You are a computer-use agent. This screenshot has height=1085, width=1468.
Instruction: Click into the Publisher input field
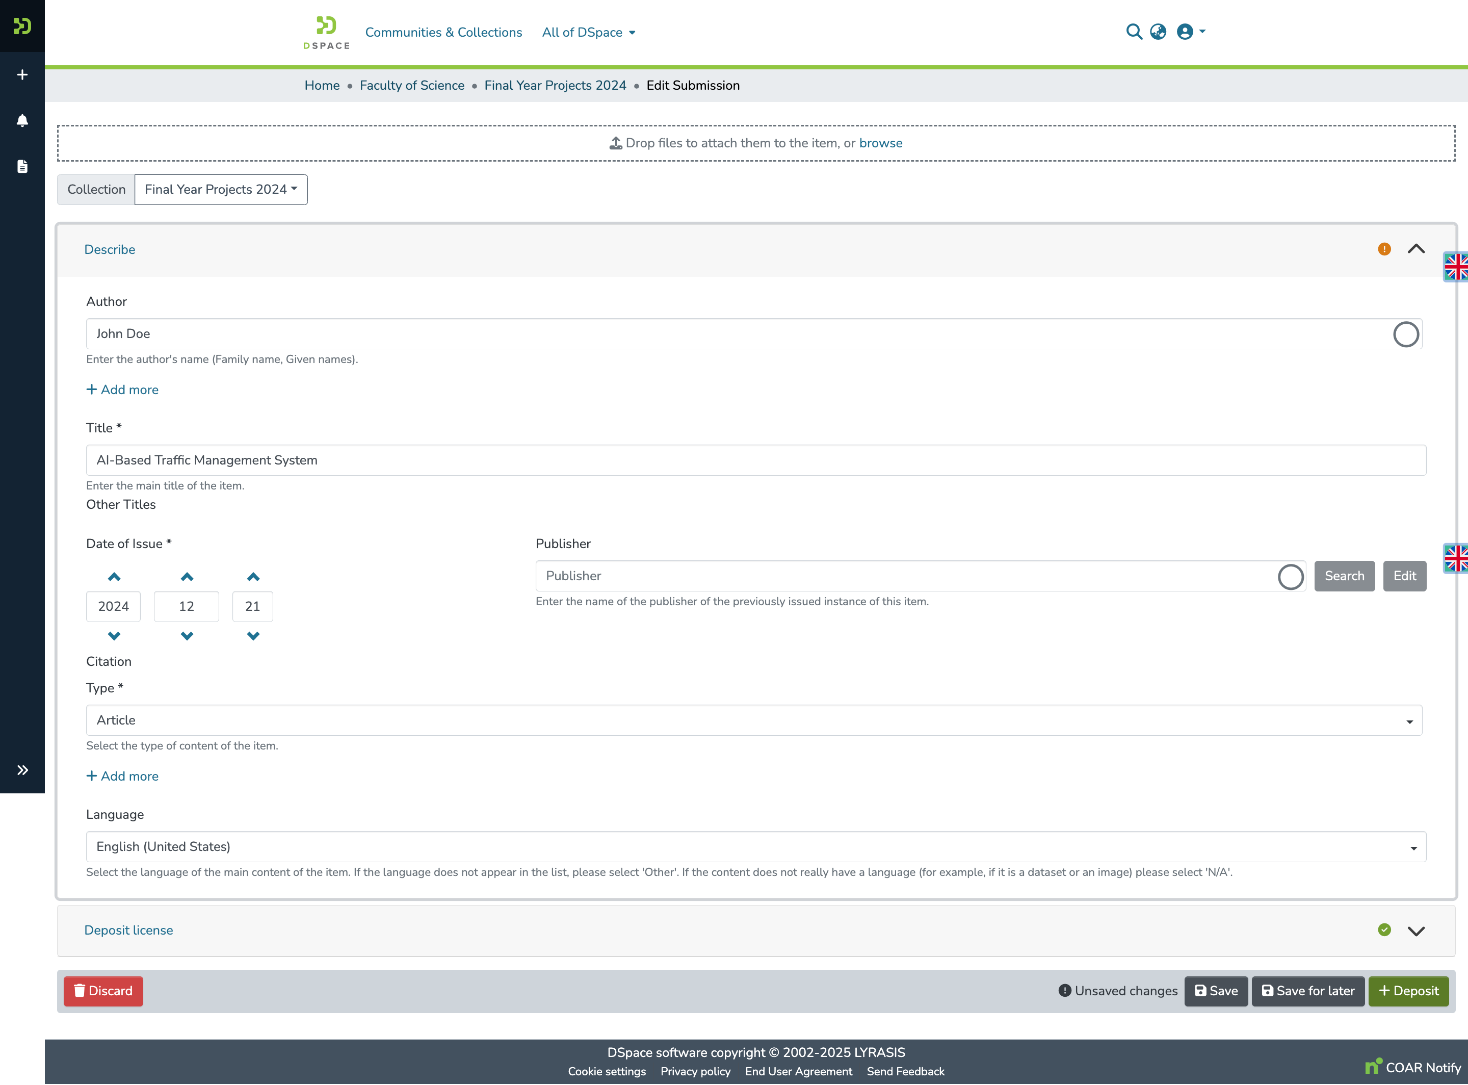[906, 576]
